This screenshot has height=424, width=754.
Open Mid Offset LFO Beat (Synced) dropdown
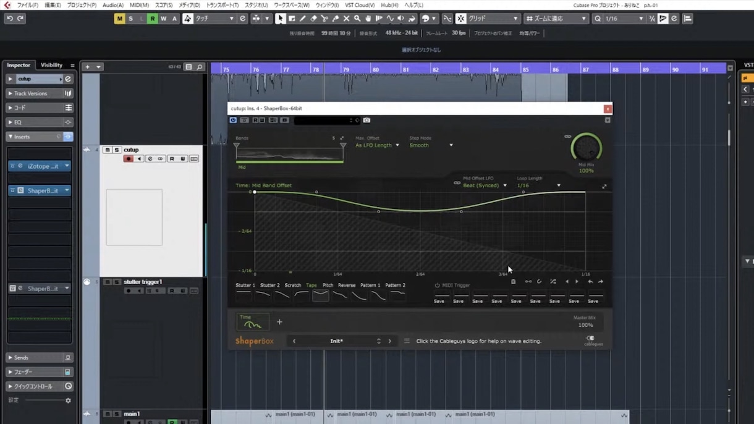tap(485, 185)
